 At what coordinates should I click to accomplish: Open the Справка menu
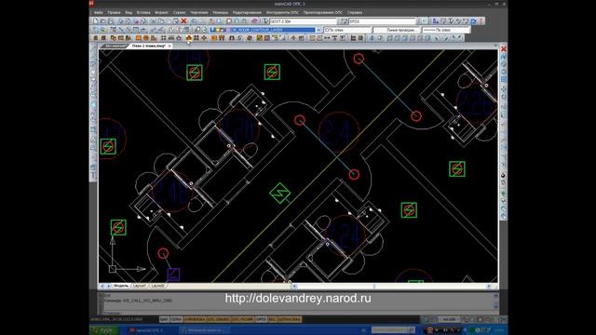point(355,12)
